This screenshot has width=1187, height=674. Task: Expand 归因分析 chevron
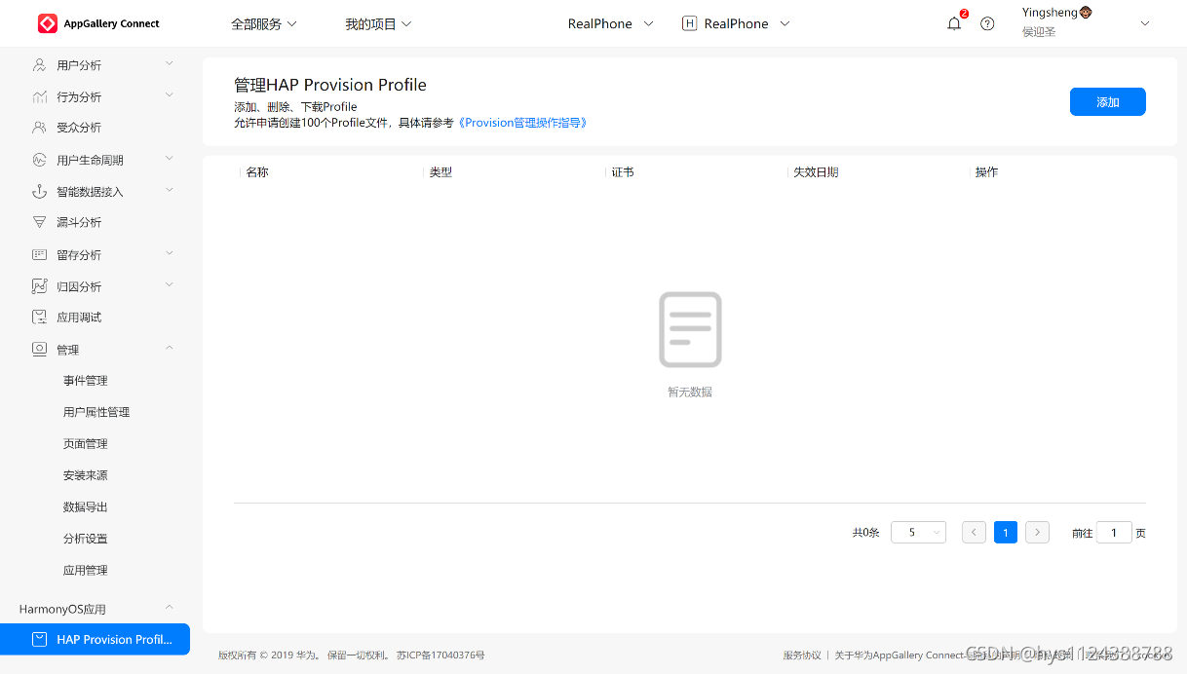click(170, 284)
